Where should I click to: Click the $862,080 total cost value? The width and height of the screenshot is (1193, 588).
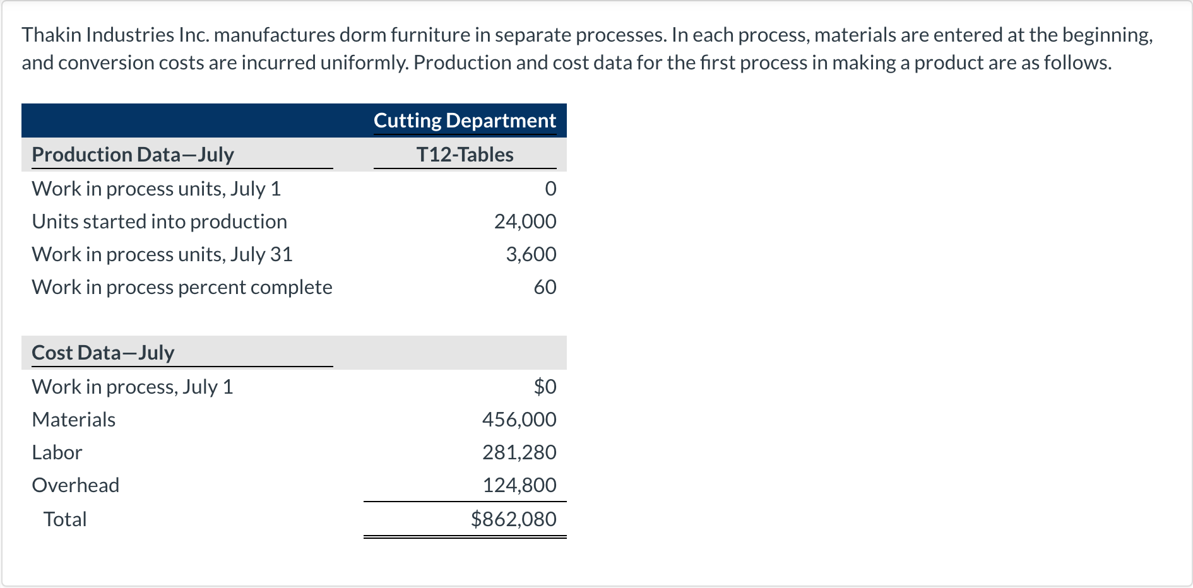(513, 519)
